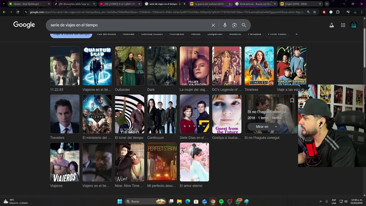Open the Travelers poster

point(65,114)
